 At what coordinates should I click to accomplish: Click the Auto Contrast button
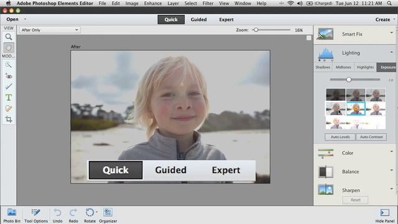[371, 137]
